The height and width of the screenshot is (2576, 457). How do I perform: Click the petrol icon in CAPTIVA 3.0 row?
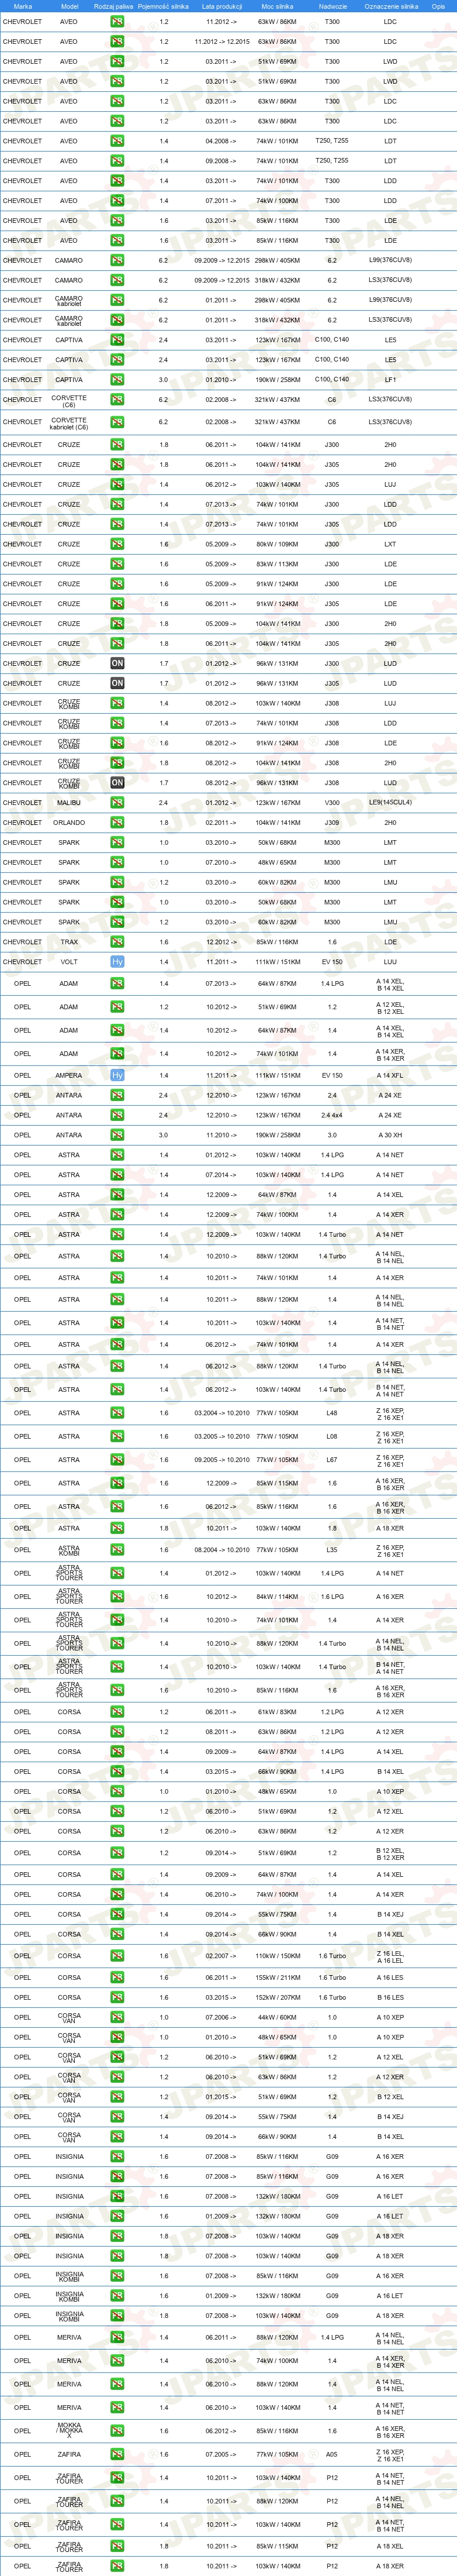[117, 380]
